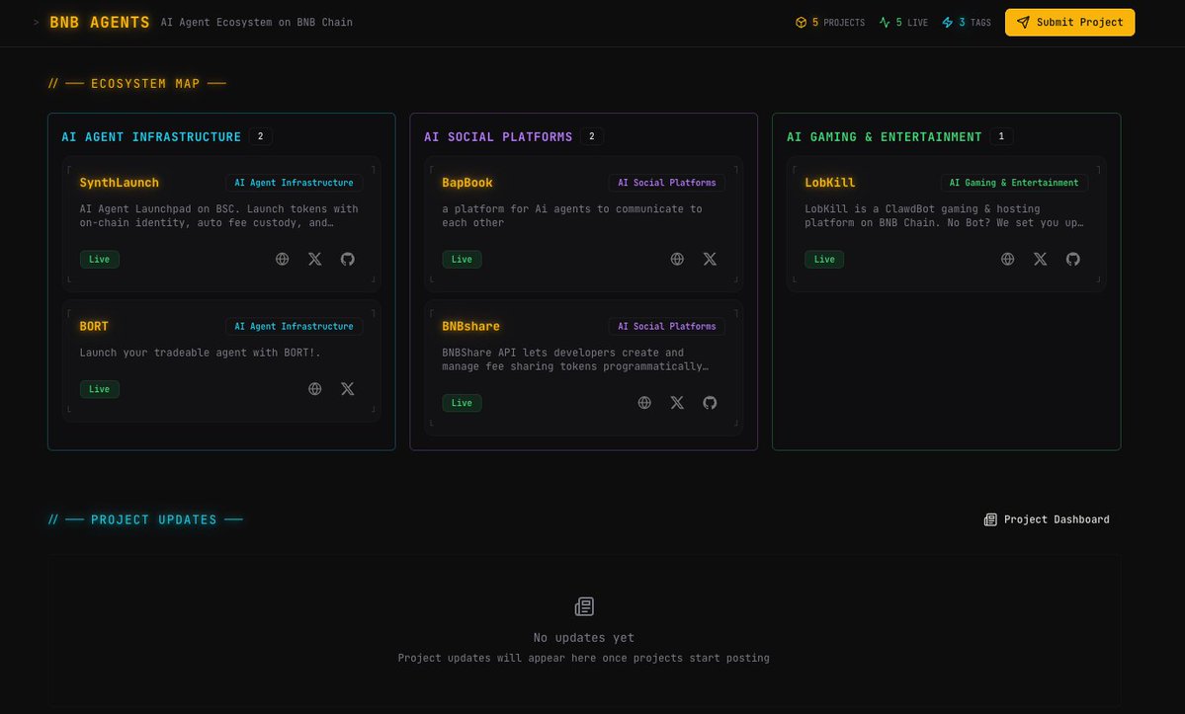Select AI SOCIAL PLATFORMS column heading
Viewport: 1185px width, 714px height.
click(498, 136)
